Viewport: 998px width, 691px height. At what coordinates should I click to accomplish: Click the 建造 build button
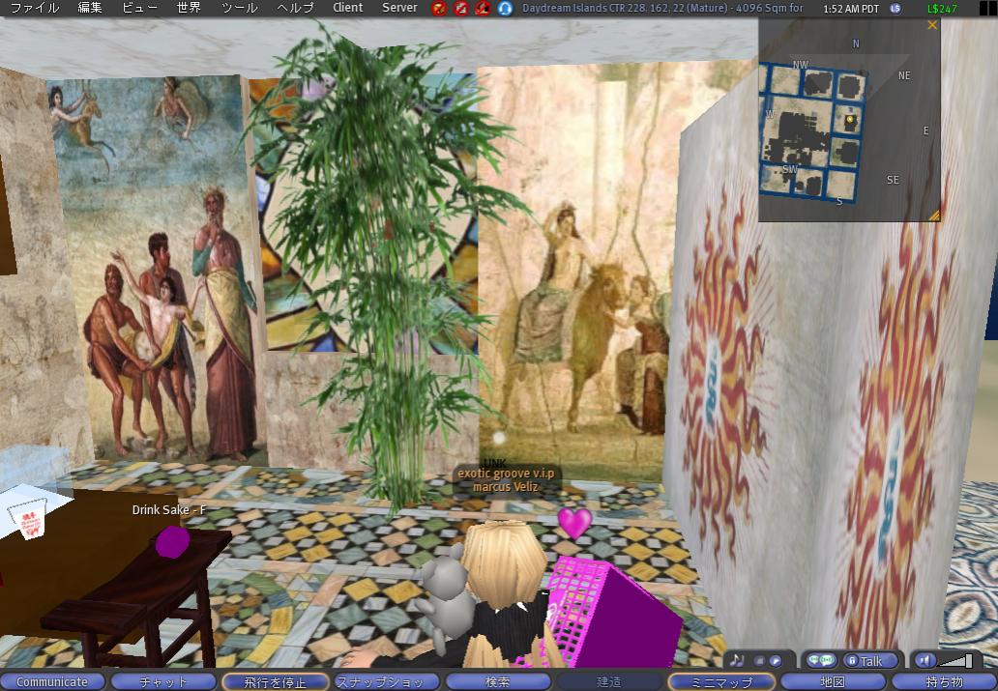(x=608, y=681)
